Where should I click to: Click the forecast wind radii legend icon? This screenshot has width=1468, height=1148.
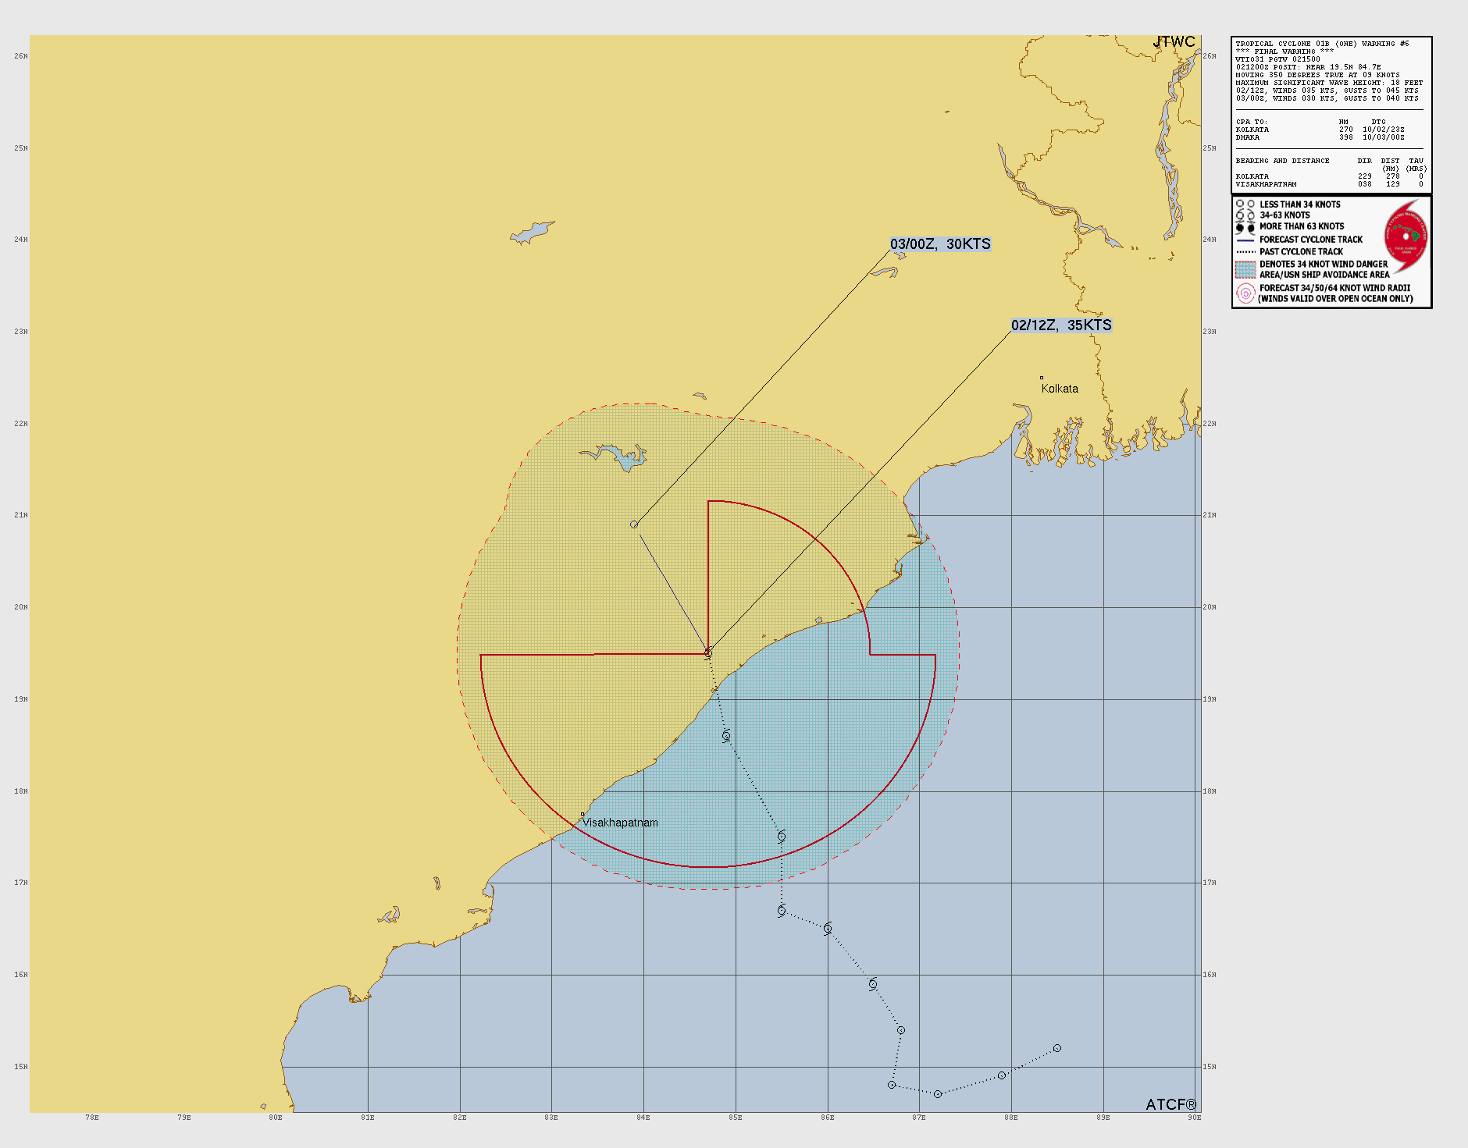tap(1245, 293)
